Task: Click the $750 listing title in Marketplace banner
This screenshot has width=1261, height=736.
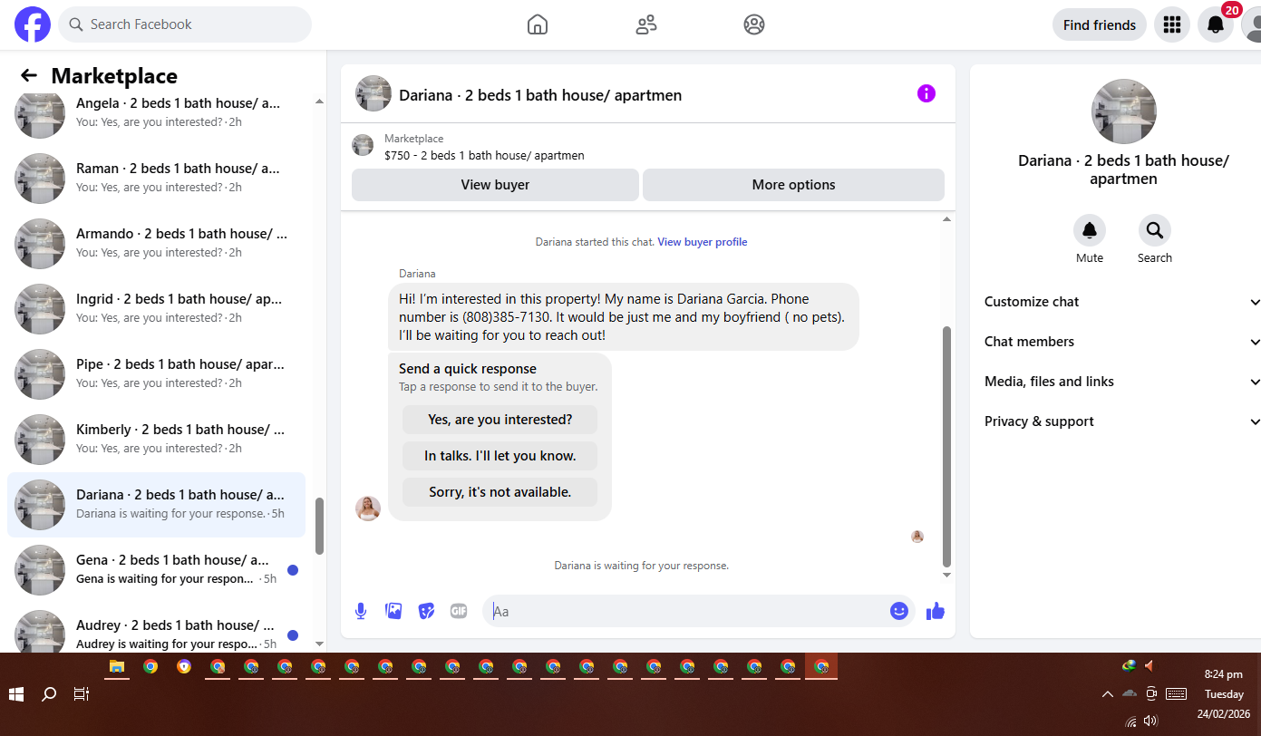Action: [484, 155]
